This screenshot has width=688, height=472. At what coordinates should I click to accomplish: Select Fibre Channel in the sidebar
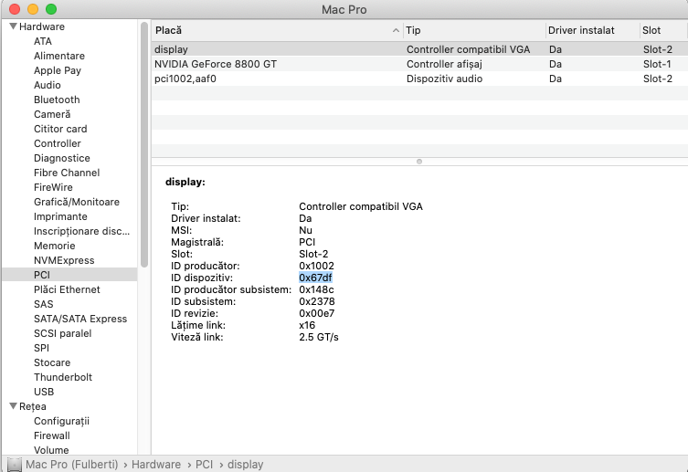tap(67, 173)
